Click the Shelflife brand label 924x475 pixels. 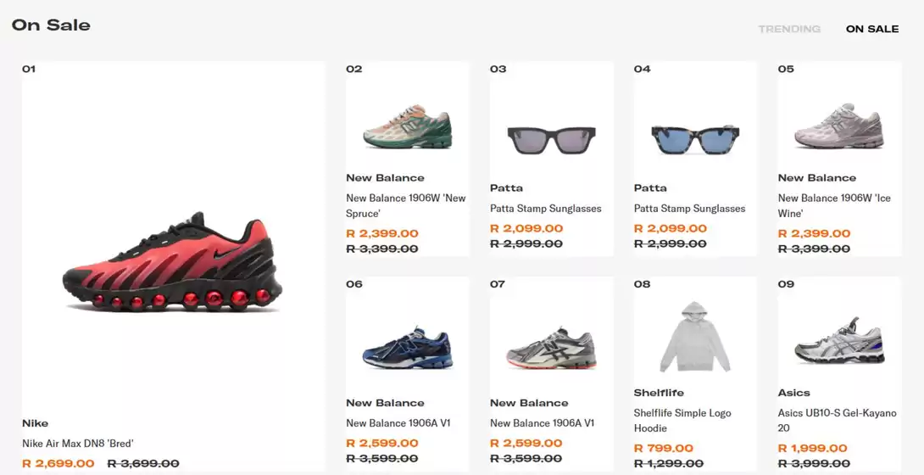click(x=659, y=393)
